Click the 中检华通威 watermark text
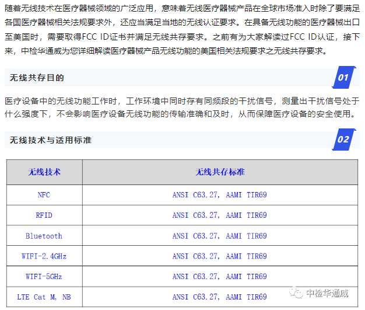This screenshot has width=365, height=310. pos(327,292)
